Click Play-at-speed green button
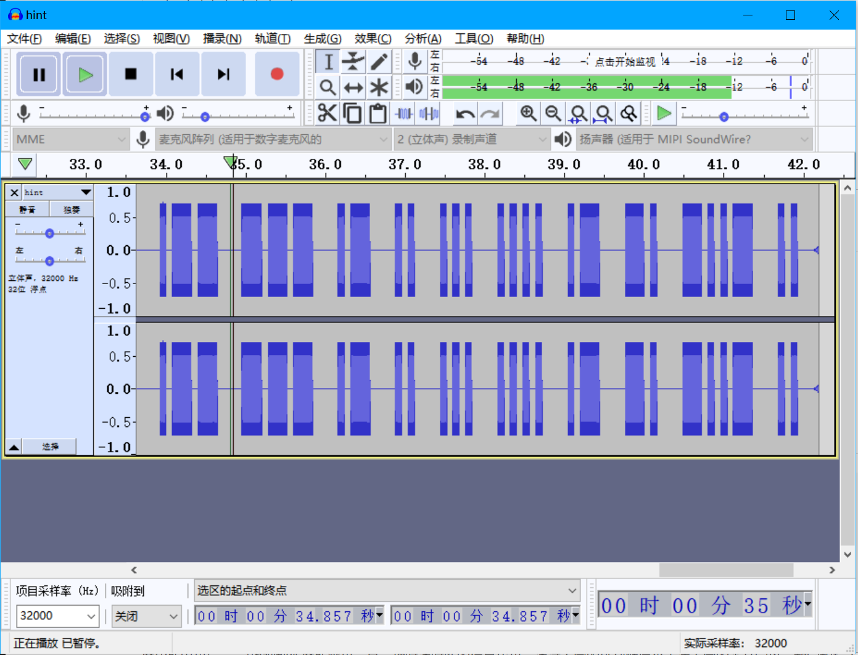Viewport: 858px width, 655px height. 664,113
